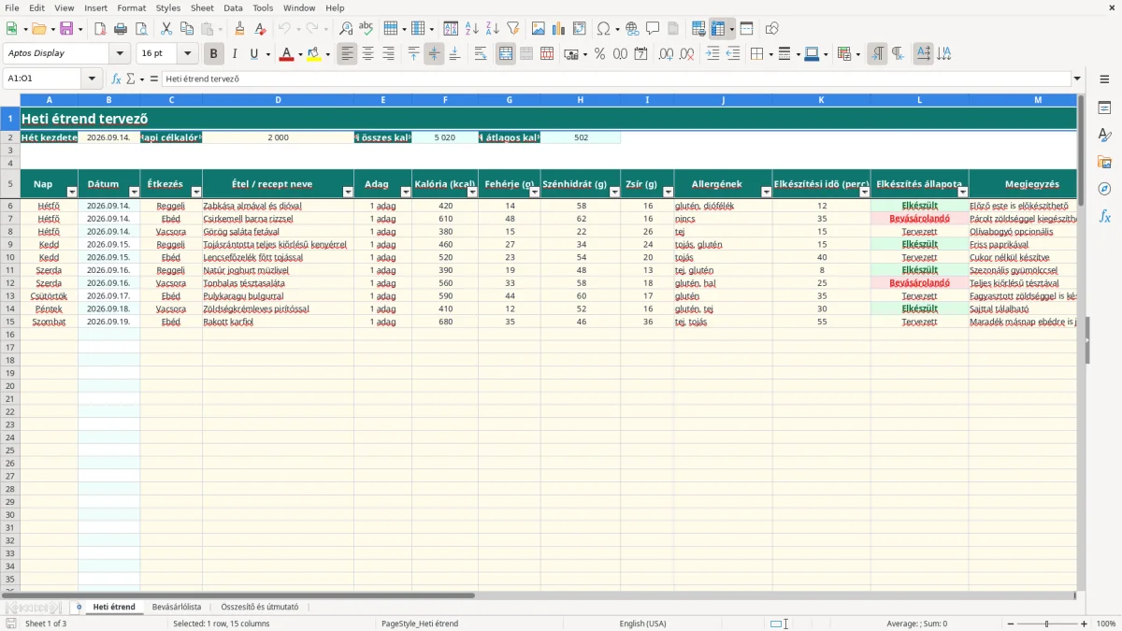Open the Format menu
The image size is (1122, 631).
coord(131,7)
